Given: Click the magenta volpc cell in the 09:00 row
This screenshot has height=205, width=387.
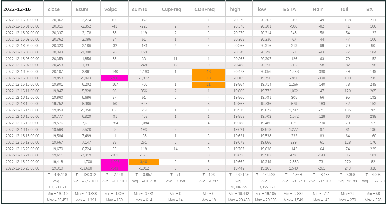Looking at the screenshot, I should click(x=114, y=78).
